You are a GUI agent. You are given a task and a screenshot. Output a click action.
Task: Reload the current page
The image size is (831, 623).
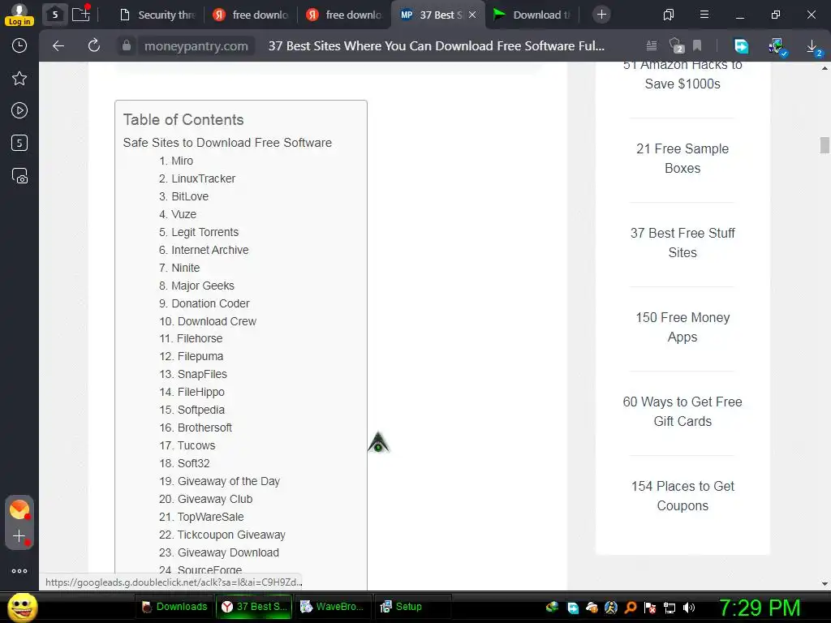(x=94, y=46)
